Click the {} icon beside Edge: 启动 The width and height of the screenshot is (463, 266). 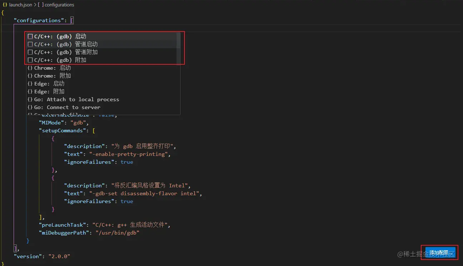coord(30,83)
